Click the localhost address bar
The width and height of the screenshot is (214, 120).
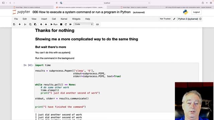pyautogui.click(x=107, y=3)
